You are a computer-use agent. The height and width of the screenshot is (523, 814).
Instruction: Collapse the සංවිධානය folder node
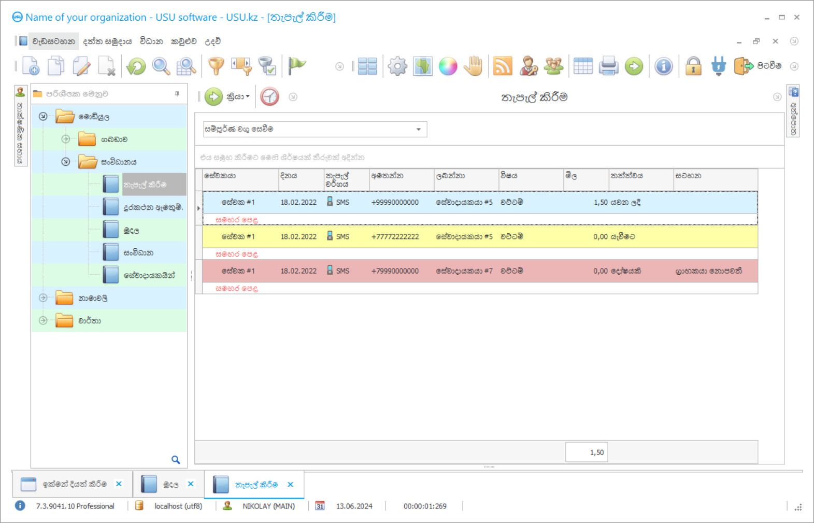(66, 162)
